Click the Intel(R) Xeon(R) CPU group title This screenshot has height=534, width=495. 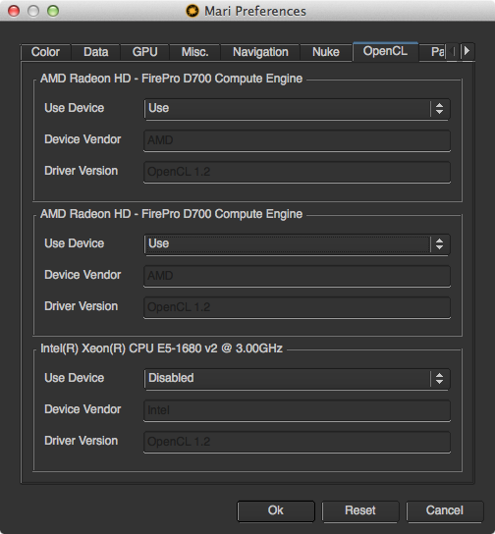click(161, 348)
